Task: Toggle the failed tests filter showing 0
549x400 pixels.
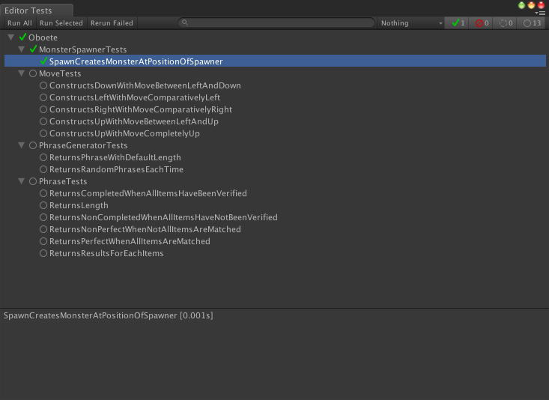Action: pyautogui.click(x=482, y=23)
